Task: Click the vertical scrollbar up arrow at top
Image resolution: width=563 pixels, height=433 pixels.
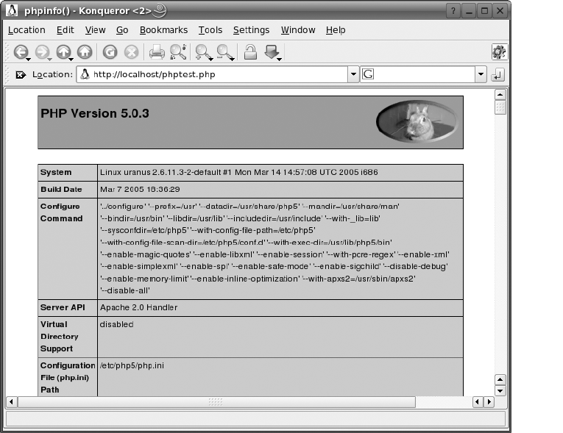Action: pyautogui.click(x=500, y=95)
